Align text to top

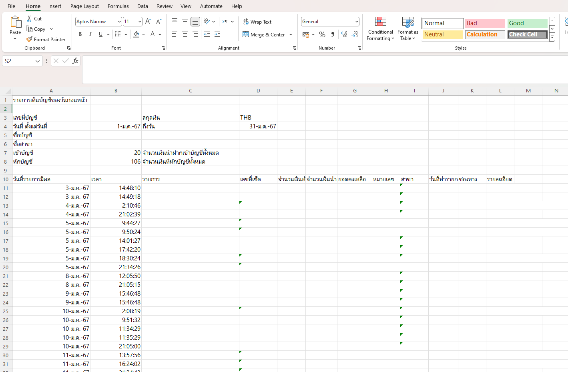pyautogui.click(x=175, y=22)
